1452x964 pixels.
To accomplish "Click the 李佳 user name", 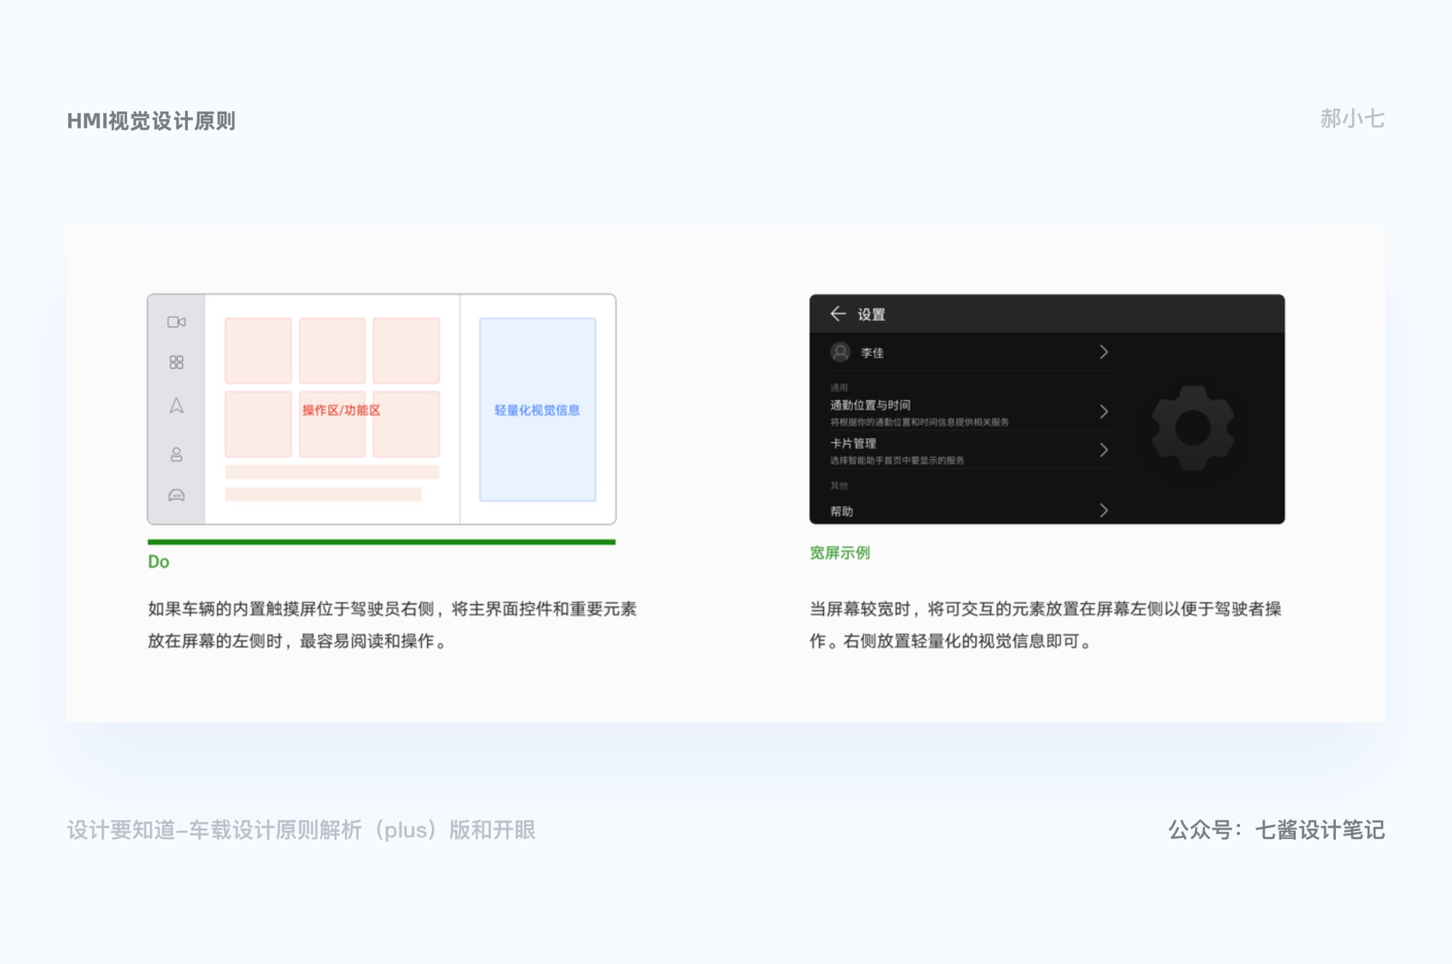I will coord(872,353).
